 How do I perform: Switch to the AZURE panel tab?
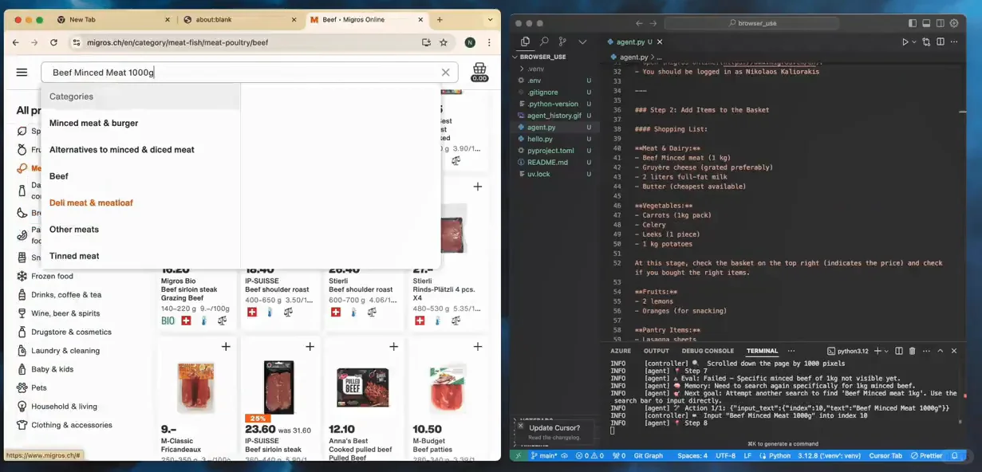621,351
